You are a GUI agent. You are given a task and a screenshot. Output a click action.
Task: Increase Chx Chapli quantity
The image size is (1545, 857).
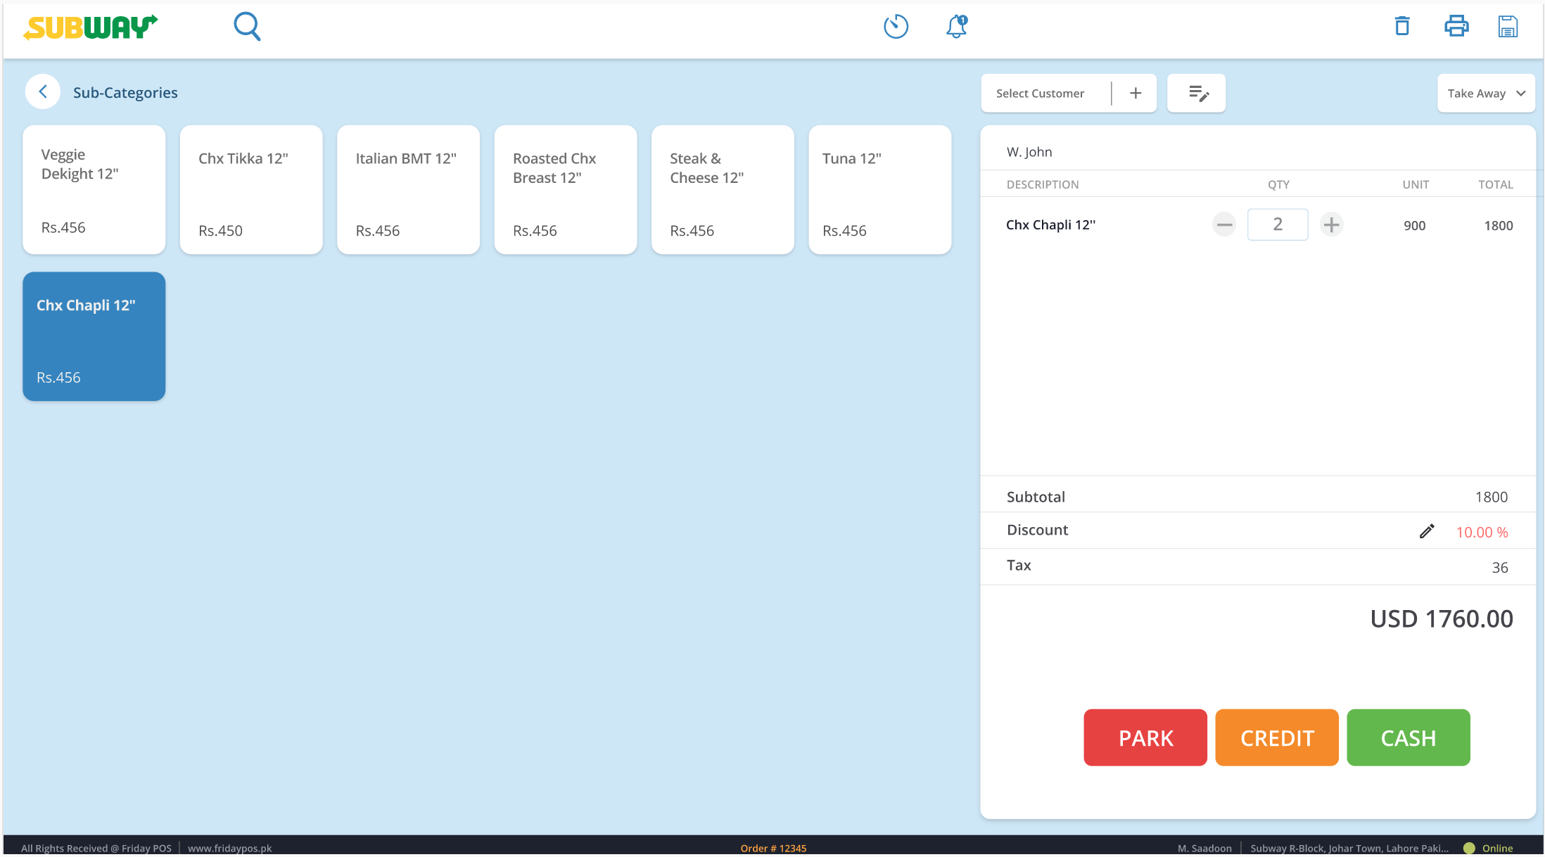click(x=1331, y=225)
